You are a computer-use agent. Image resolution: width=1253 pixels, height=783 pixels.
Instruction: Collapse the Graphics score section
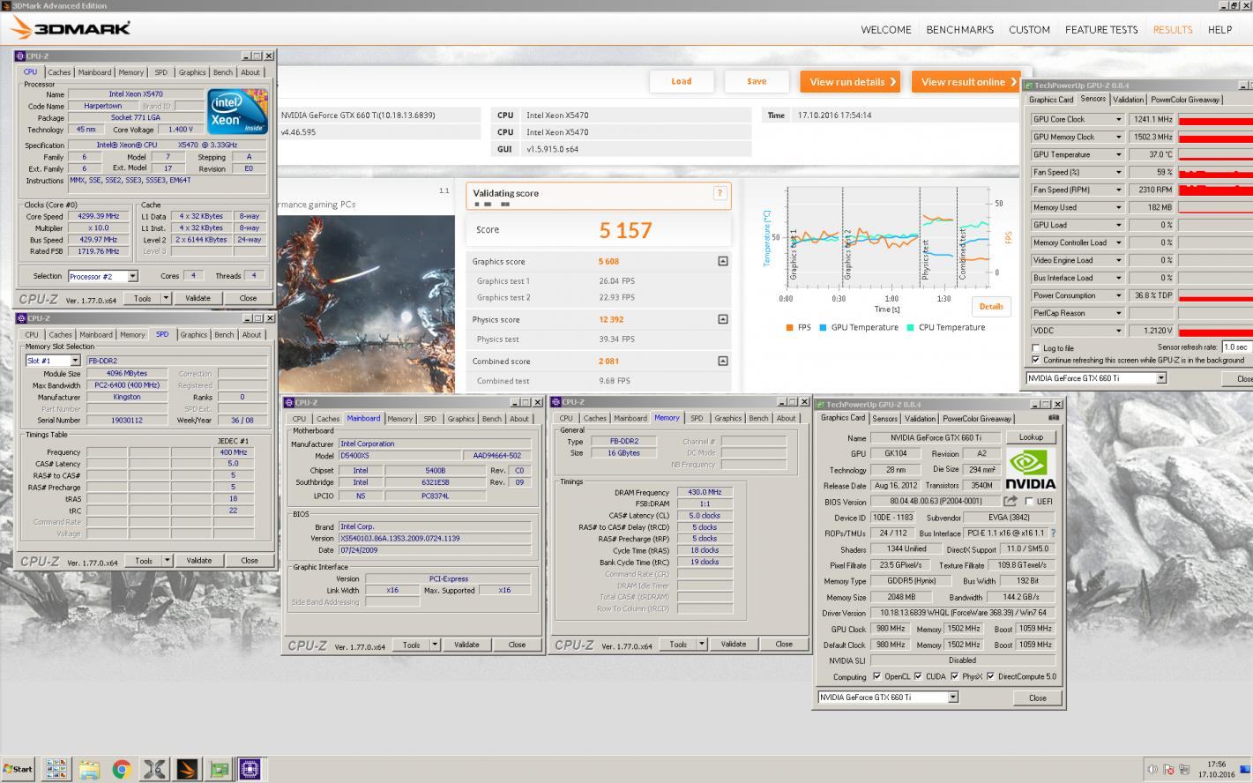[x=723, y=261]
